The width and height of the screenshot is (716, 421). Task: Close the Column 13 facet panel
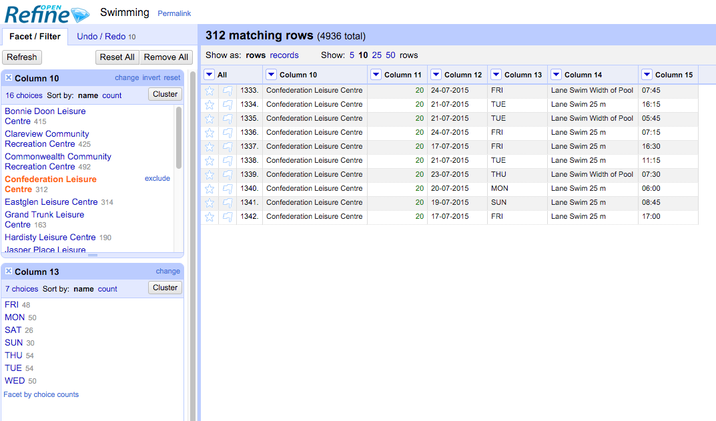point(9,272)
